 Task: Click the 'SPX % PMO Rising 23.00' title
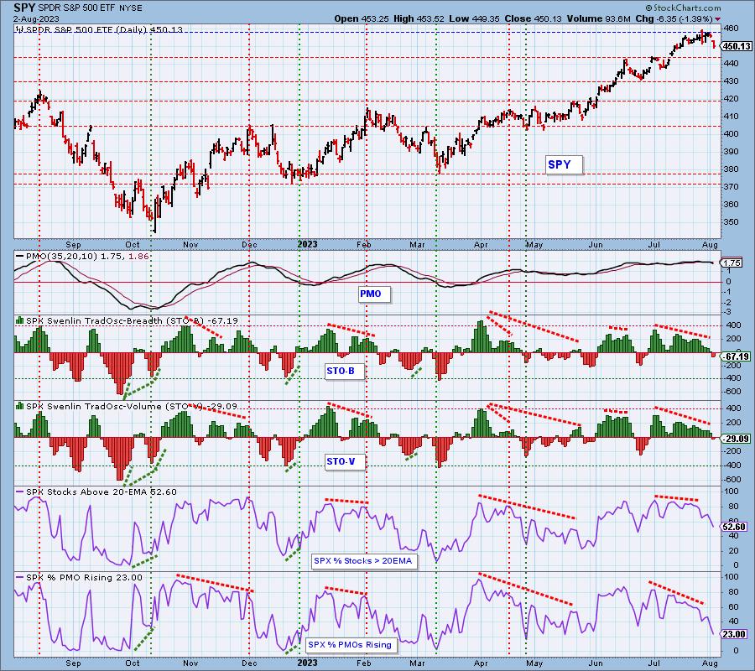point(84,577)
